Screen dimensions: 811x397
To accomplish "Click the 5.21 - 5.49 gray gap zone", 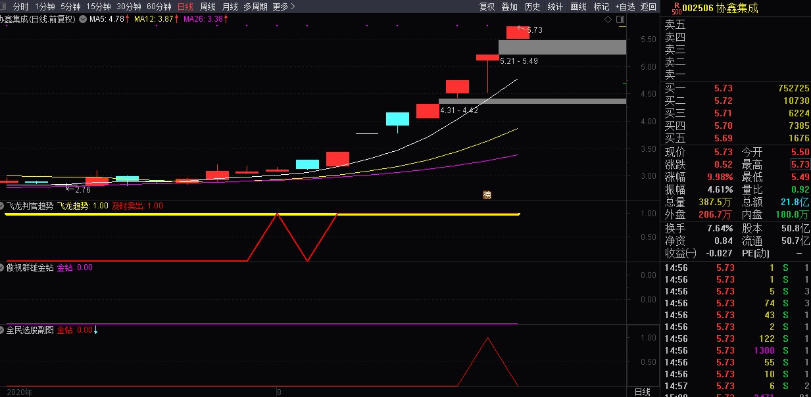I will pos(562,47).
